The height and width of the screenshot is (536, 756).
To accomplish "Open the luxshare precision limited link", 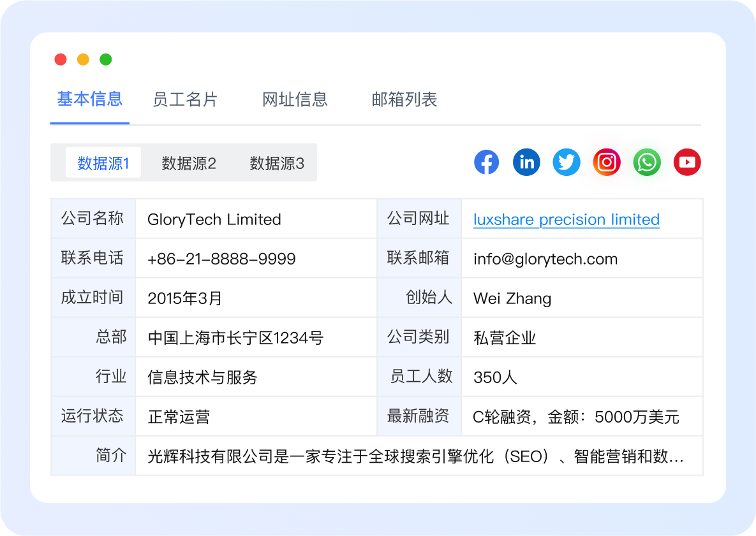I will click(x=566, y=220).
